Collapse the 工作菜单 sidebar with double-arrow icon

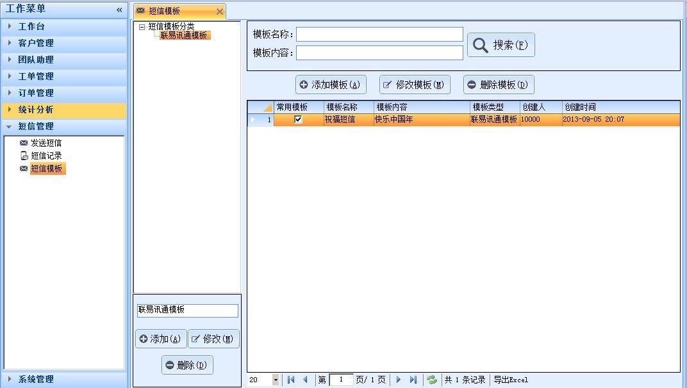[119, 10]
